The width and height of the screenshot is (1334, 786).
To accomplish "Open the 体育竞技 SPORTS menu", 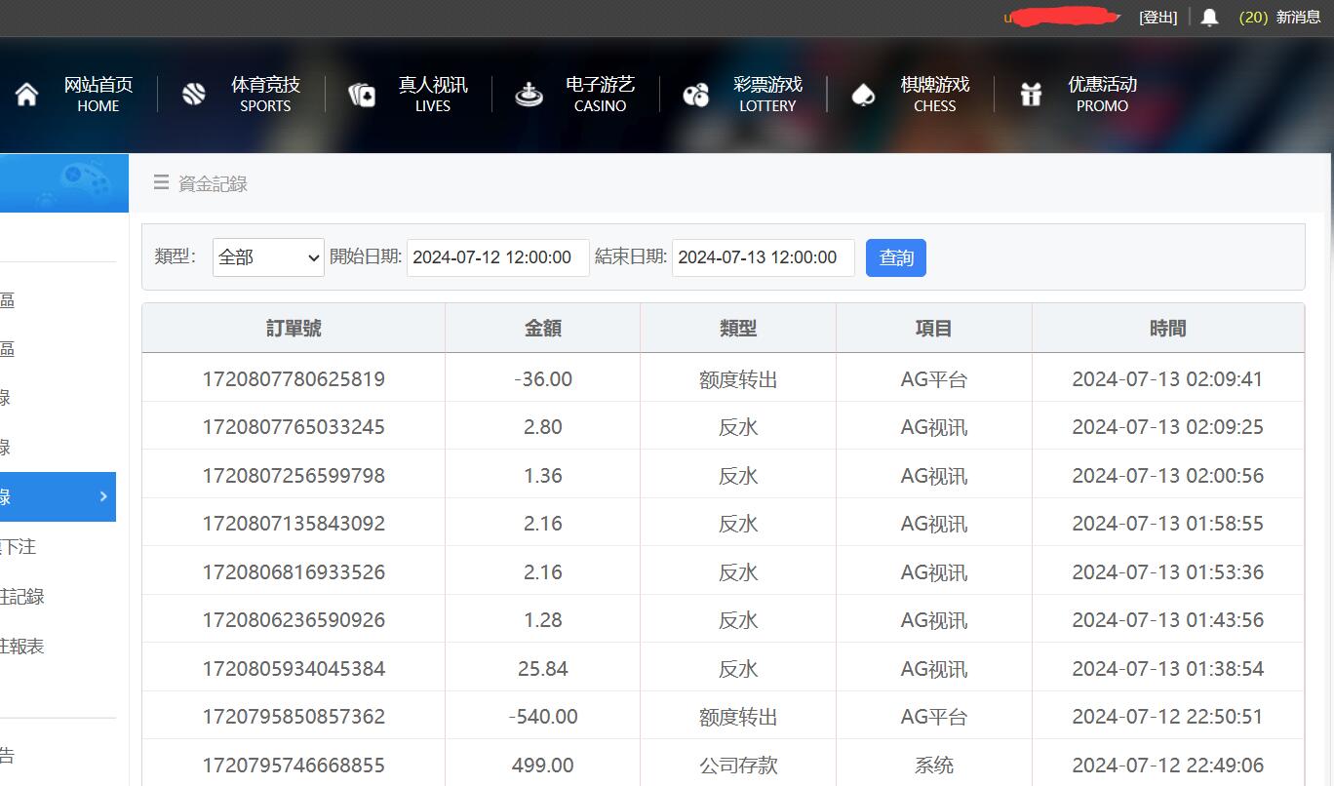I will point(265,95).
